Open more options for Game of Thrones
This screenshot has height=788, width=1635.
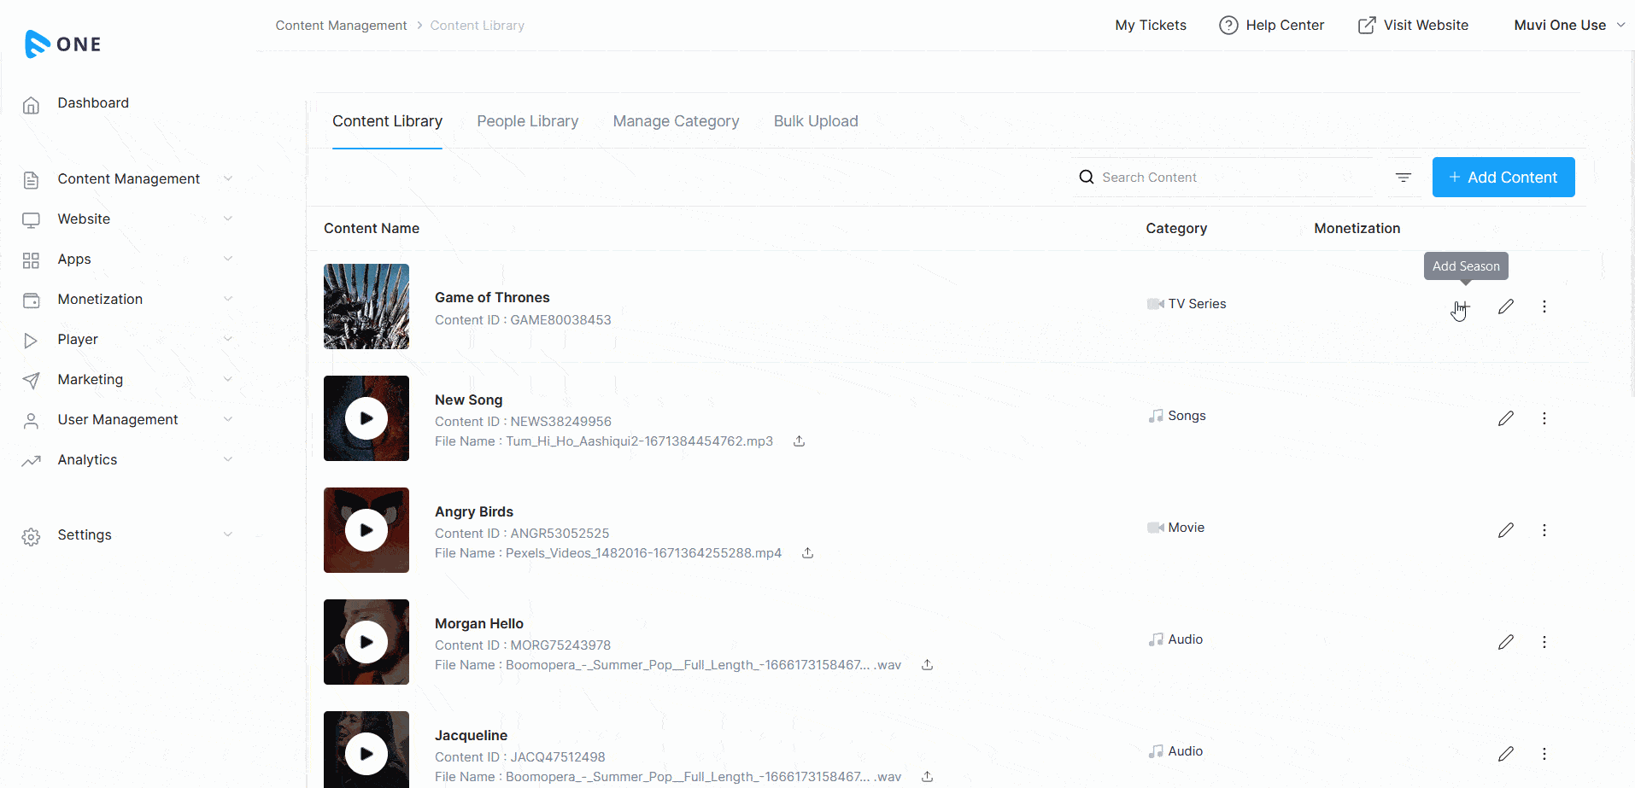(1544, 306)
